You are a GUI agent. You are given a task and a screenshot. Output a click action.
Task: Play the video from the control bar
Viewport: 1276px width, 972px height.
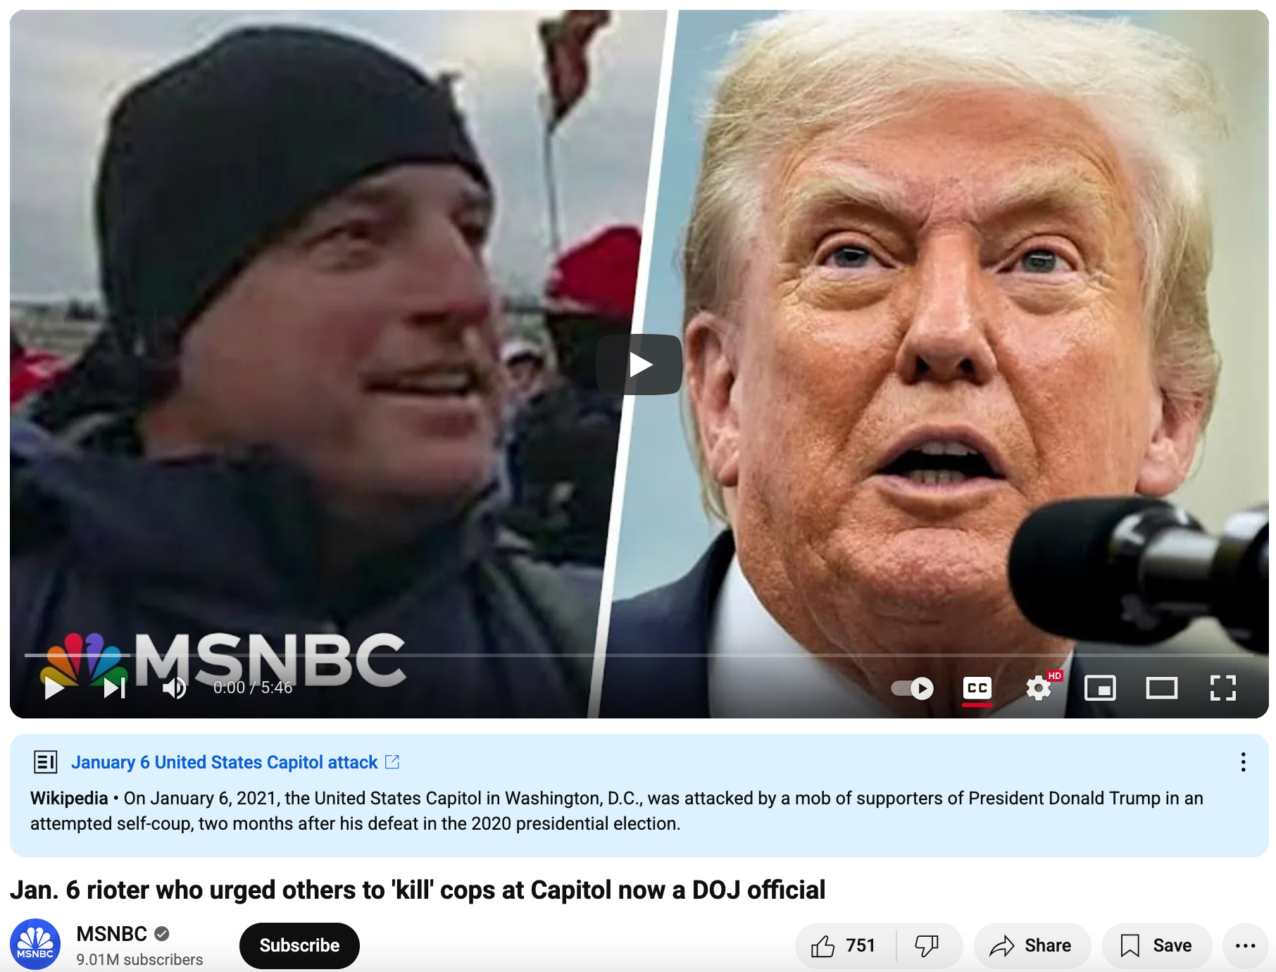point(54,687)
